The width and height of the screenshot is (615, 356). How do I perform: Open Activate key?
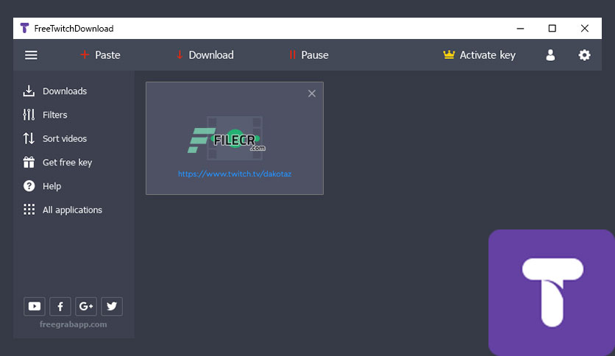(x=480, y=55)
